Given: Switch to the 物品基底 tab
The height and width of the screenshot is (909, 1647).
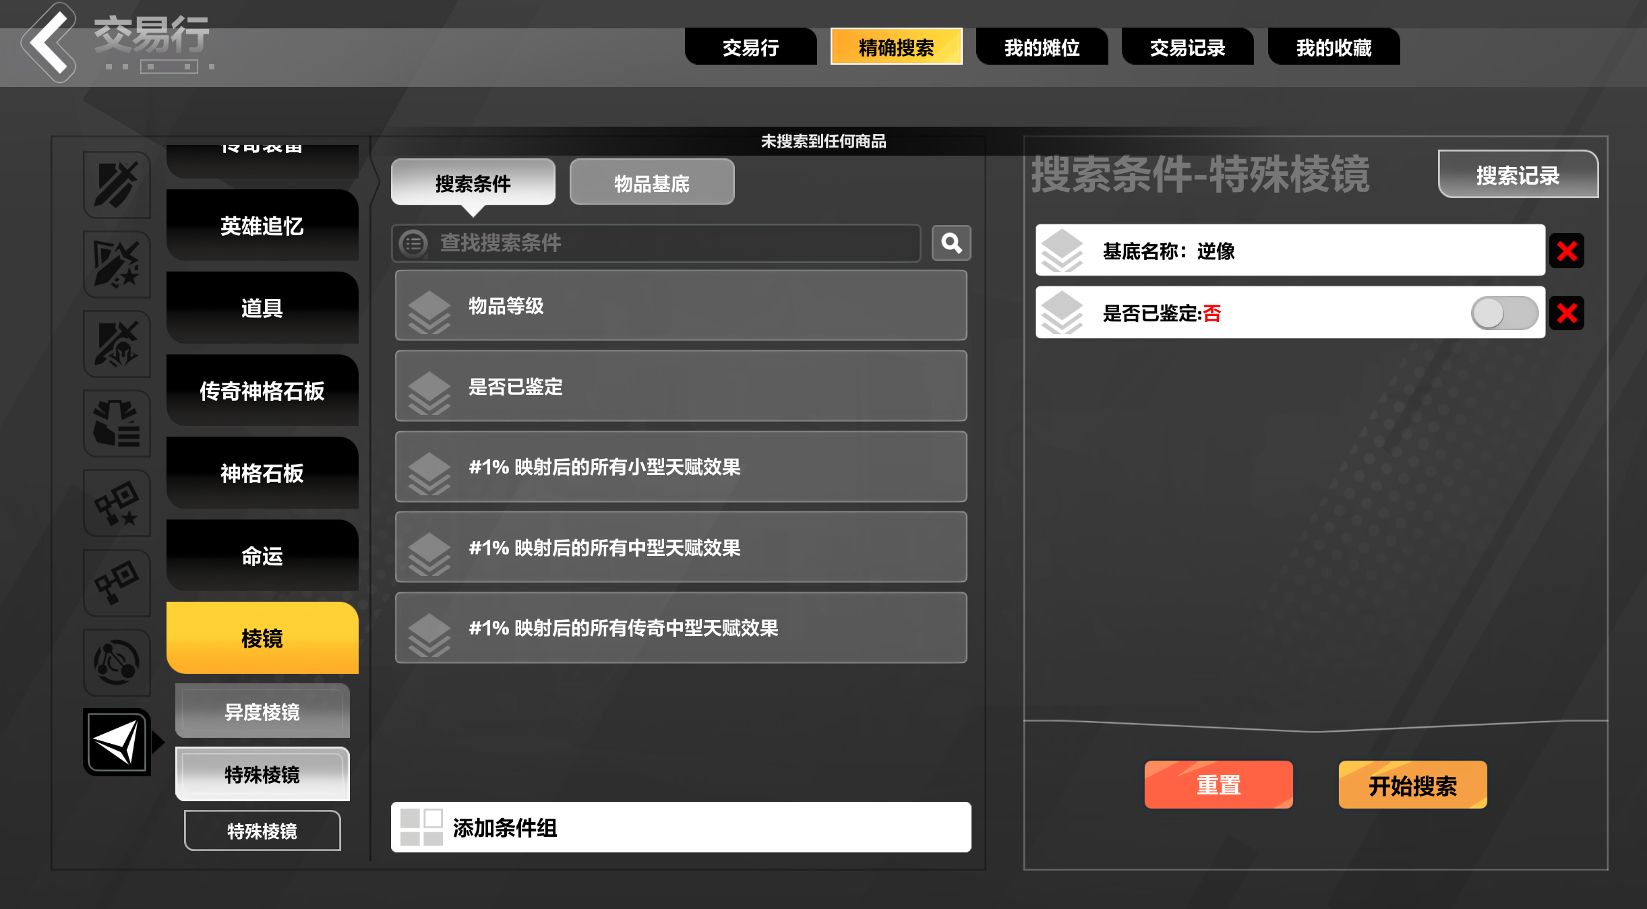Looking at the screenshot, I should [651, 183].
